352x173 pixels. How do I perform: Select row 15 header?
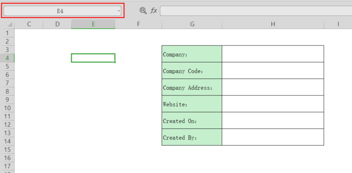tap(7, 150)
